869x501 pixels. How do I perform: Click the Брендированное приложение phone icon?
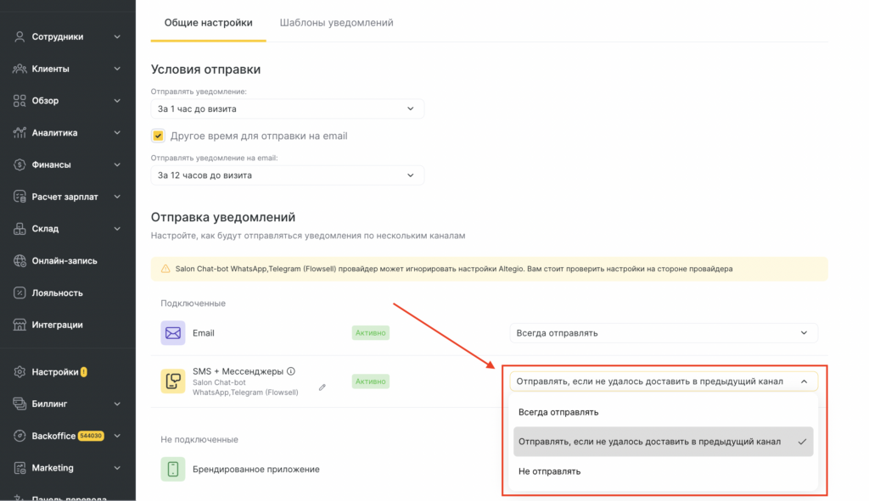point(173,469)
